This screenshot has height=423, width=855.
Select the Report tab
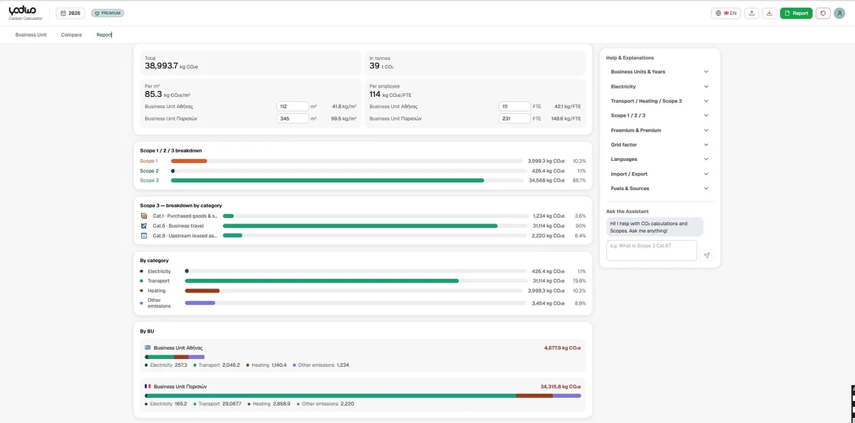(104, 35)
